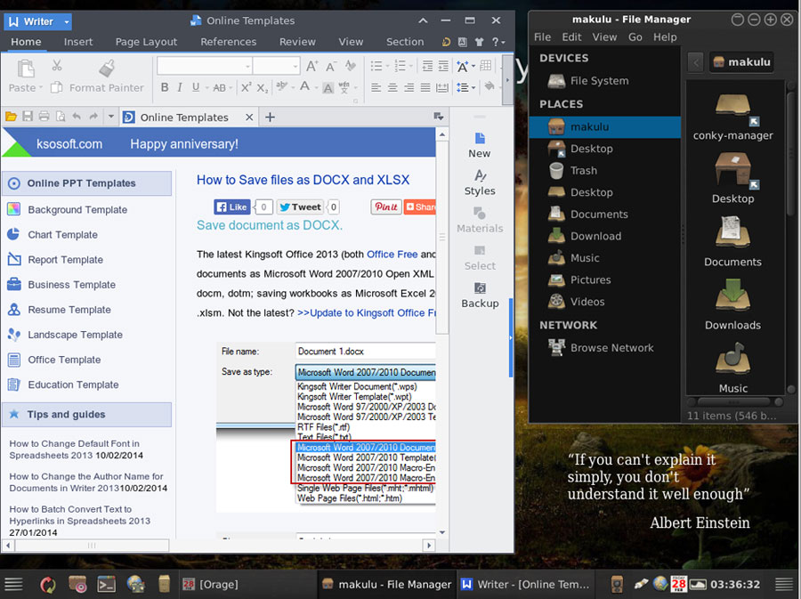Toggle Align Left paragraph alignment
This screenshot has width=801, height=599.
coord(376,88)
